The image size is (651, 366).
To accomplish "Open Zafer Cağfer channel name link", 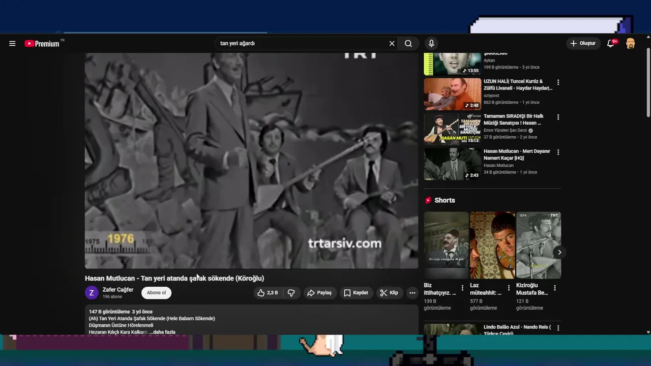I will [x=118, y=290].
